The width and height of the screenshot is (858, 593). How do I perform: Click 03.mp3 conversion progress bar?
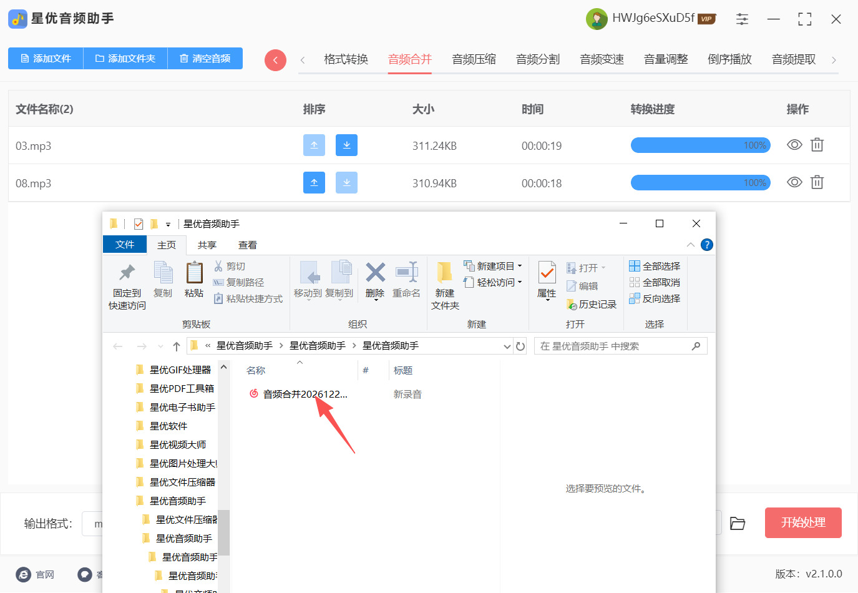pyautogui.click(x=701, y=145)
